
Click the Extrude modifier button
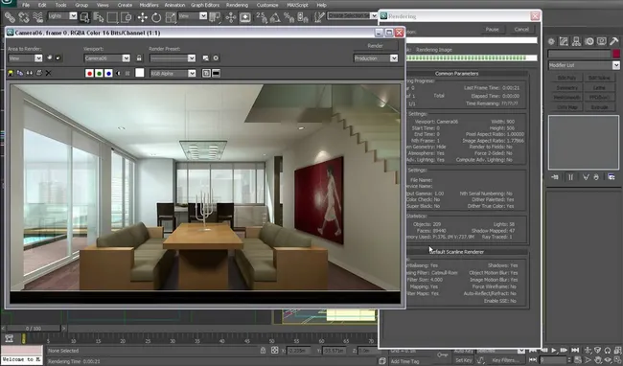pos(600,107)
